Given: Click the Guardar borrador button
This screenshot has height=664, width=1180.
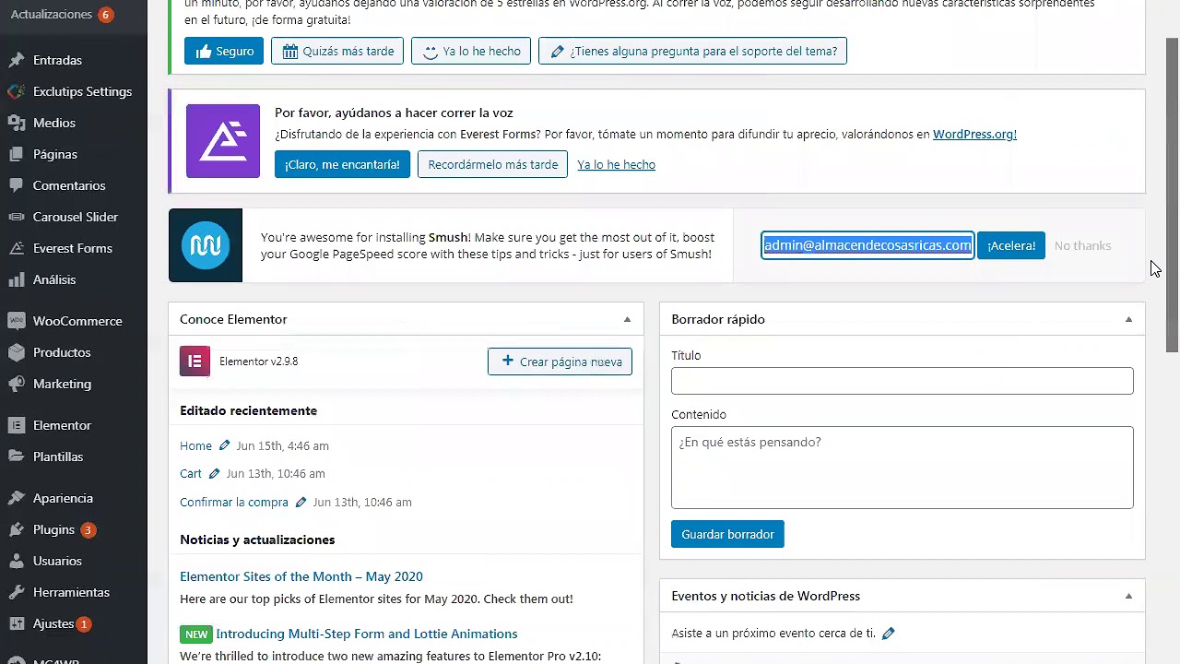Looking at the screenshot, I should point(727,534).
